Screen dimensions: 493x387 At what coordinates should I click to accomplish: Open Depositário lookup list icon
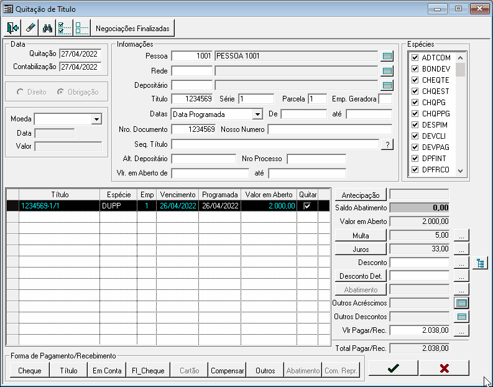pos(387,85)
